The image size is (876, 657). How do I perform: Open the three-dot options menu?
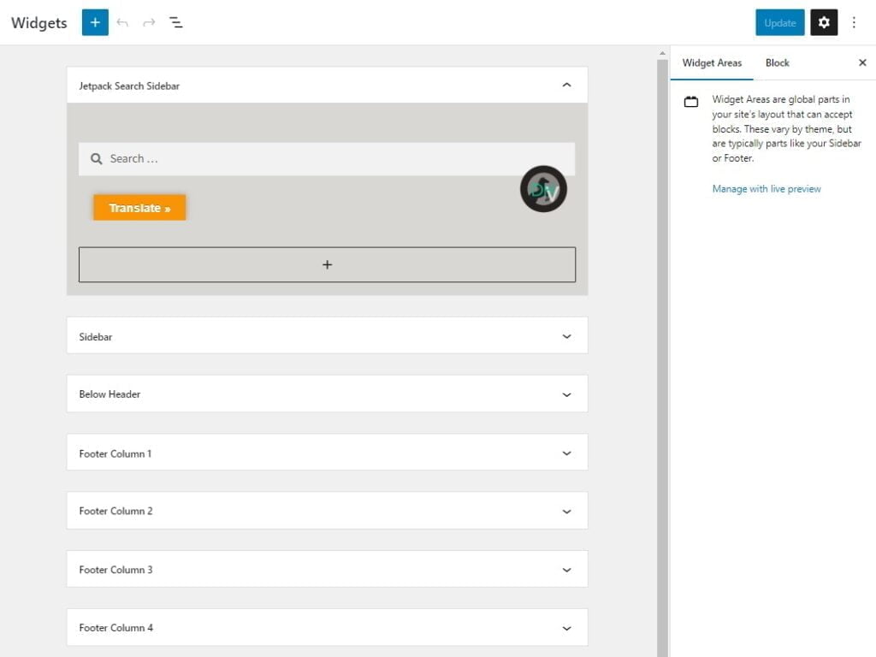[854, 22]
